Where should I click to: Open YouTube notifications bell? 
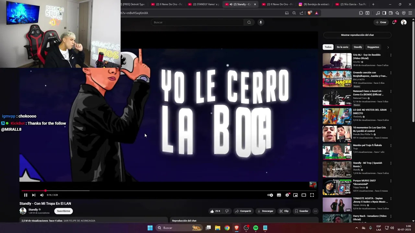click(394, 22)
